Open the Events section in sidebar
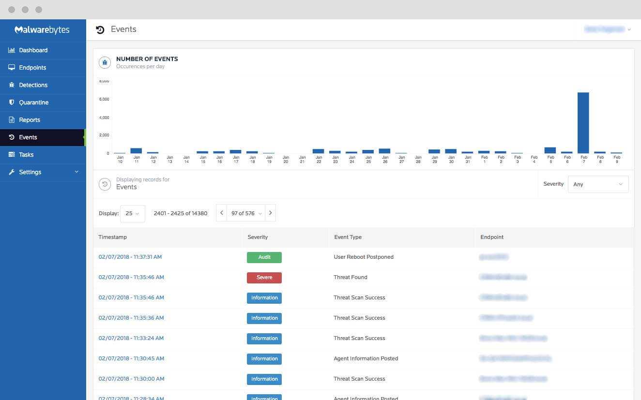Viewport: 641px width, 400px height. (28, 137)
